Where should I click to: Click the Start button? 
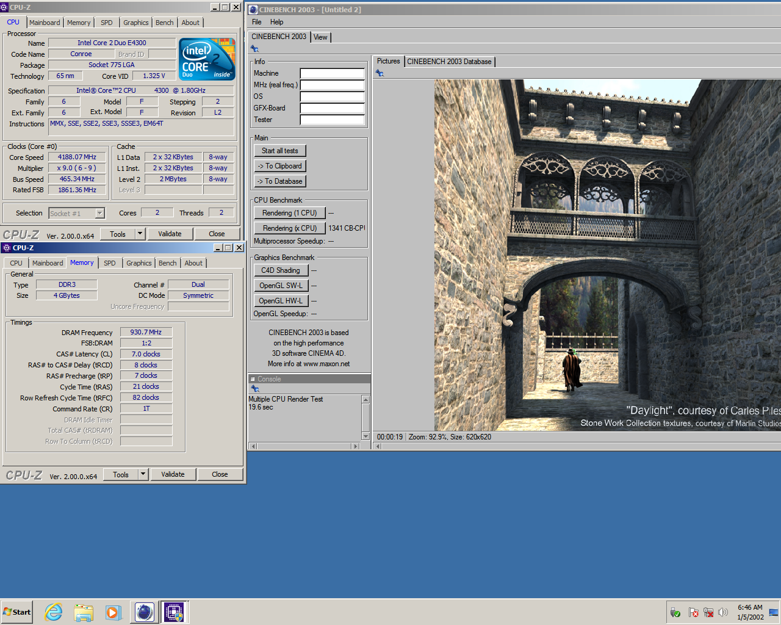(17, 612)
